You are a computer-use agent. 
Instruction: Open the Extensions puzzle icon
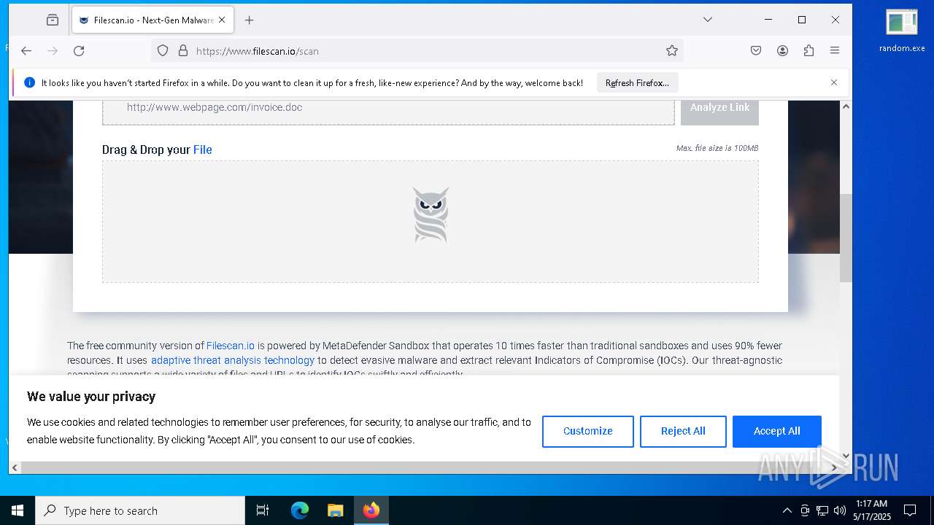click(x=808, y=51)
